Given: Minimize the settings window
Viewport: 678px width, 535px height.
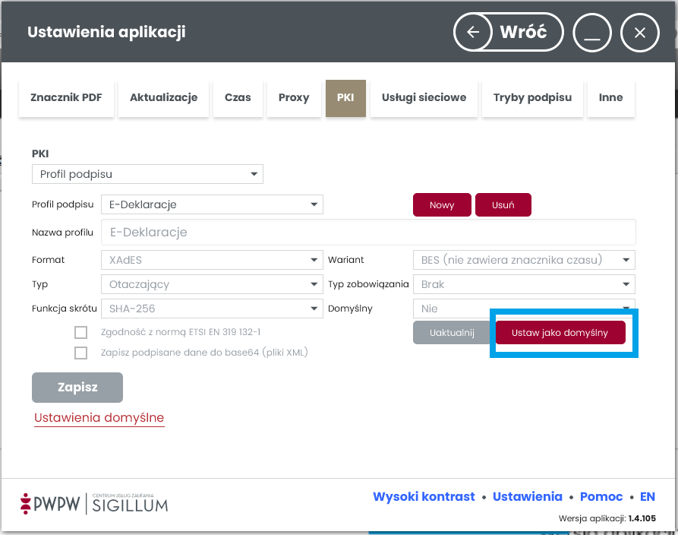Looking at the screenshot, I should pos(592,33).
